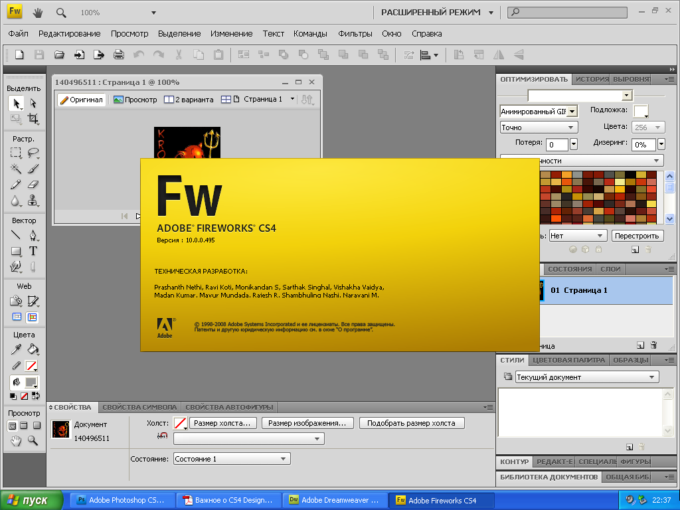680x510 pixels.
Task: Select the Paint Bucket tool
Action: click(33, 349)
